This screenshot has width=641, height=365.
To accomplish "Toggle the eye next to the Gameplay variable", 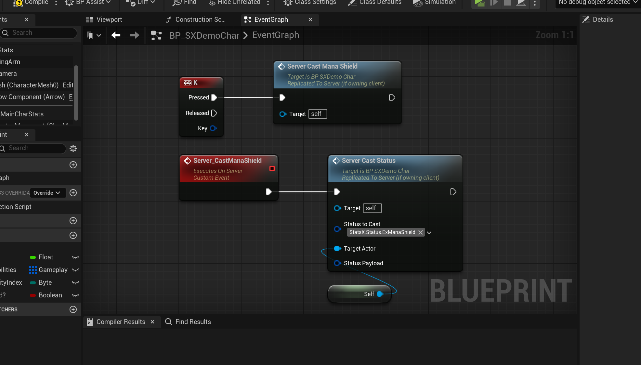I will (x=75, y=270).
